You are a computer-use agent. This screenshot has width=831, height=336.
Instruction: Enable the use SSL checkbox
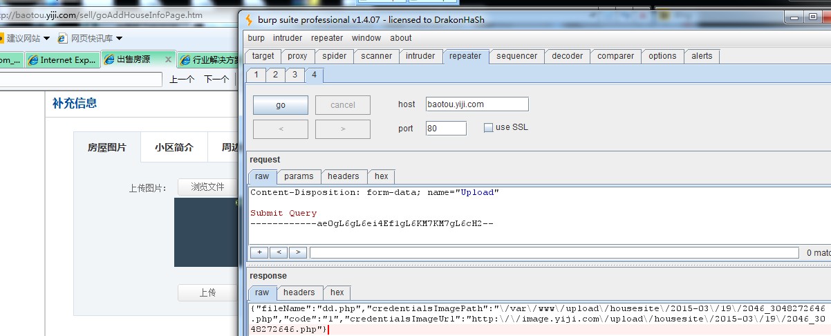pos(488,127)
